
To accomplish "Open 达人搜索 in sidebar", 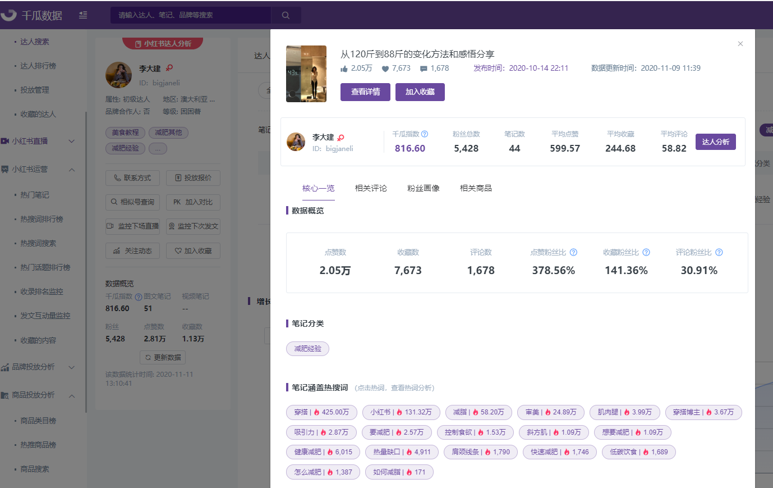I will (x=35, y=42).
